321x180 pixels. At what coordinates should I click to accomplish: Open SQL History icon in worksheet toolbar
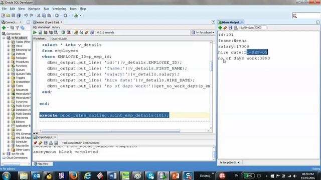(92, 32)
